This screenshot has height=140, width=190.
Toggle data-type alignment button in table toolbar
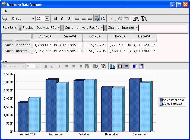pos(97,18)
